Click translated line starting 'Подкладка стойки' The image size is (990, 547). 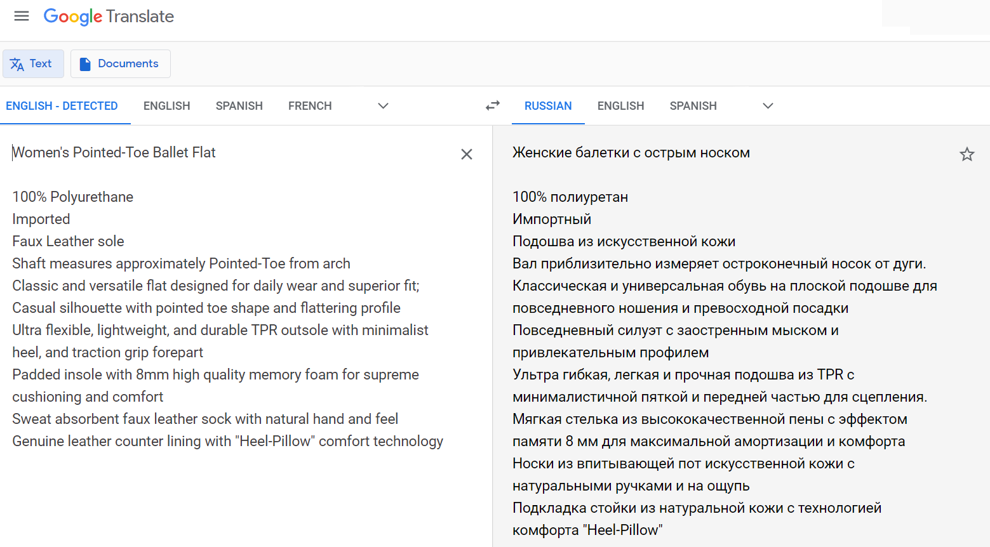click(x=697, y=519)
